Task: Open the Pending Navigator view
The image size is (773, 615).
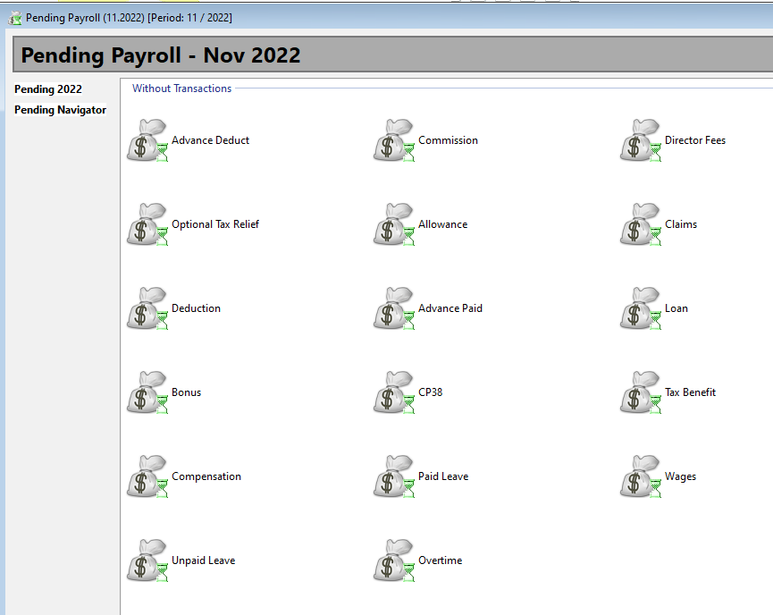Action: tap(60, 109)
